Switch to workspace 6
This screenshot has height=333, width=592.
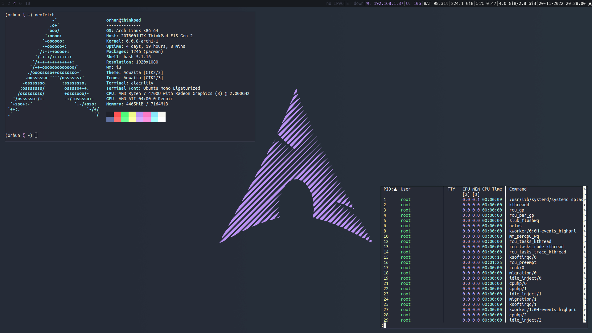[20, 4]
